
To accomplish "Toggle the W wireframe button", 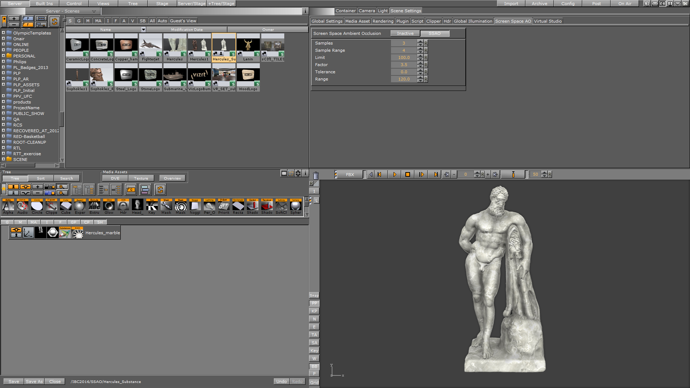I will pos(314,359).
